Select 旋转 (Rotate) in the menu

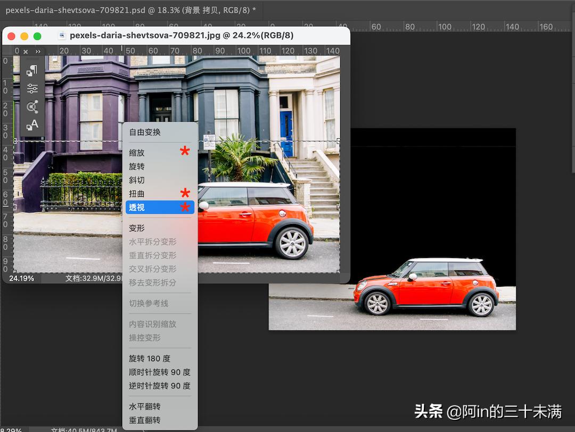tap(137, 167)
